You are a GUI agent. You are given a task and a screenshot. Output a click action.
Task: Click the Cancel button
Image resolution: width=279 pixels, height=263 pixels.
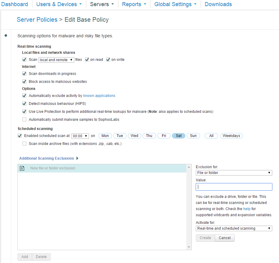pyautogui.click(x=225, y=238)
